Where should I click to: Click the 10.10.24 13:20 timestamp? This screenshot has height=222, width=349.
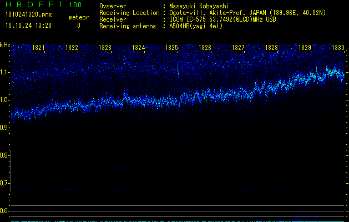click(28, 26)
